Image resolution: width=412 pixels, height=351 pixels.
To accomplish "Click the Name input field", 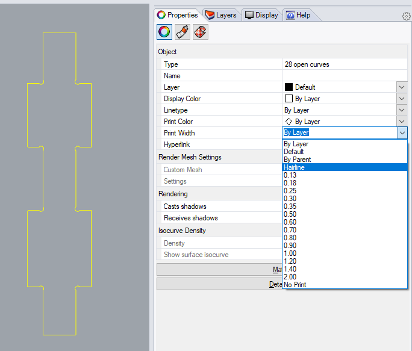I will [x=343, y=76].
